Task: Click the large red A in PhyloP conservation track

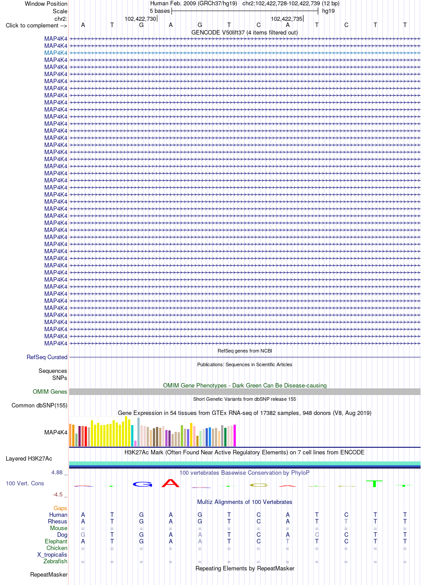Action: (171, 483)
